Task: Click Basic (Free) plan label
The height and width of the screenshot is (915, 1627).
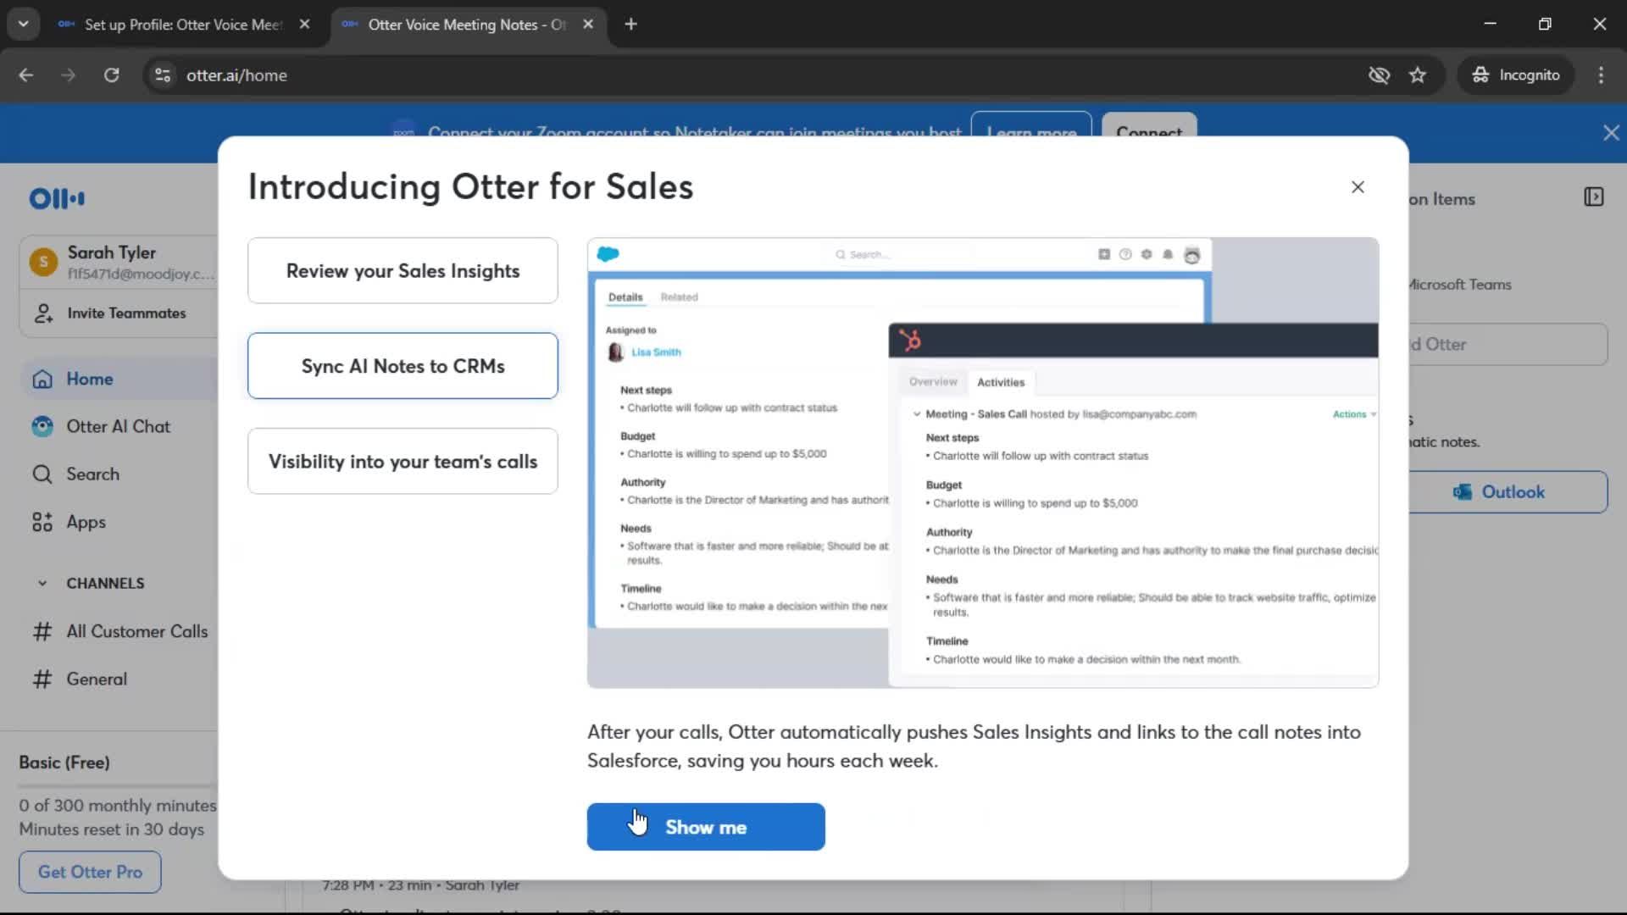Action: (64, 762)
